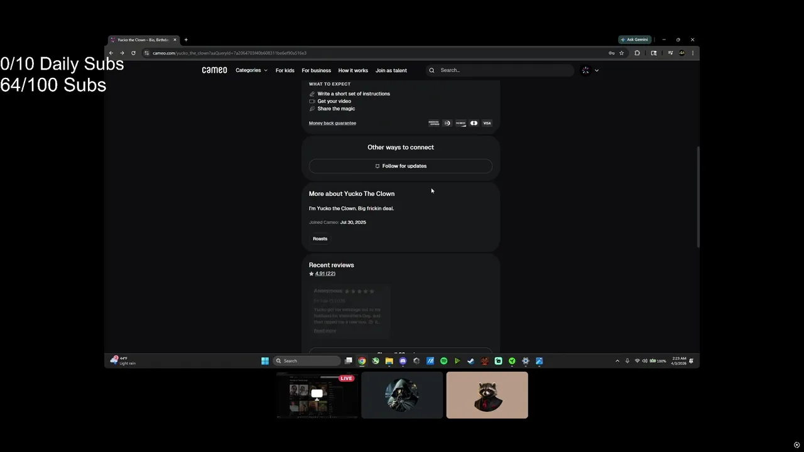The height and width of the screenshot is (452, 804).
Task: Open Spotify from the taskbar
Action: point(443,361)
